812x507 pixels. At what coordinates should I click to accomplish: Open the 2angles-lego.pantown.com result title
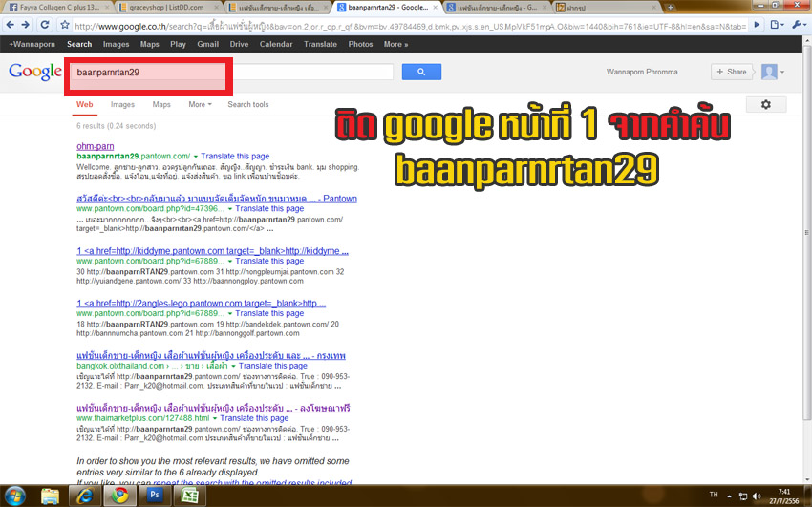[201, 304]
